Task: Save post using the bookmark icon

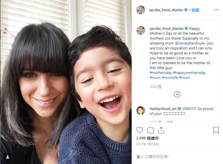Action: pos(216,130)
